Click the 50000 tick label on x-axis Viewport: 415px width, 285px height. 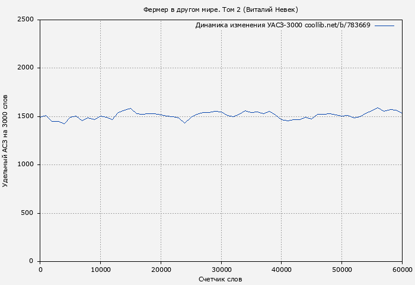[x=342, y=270]
